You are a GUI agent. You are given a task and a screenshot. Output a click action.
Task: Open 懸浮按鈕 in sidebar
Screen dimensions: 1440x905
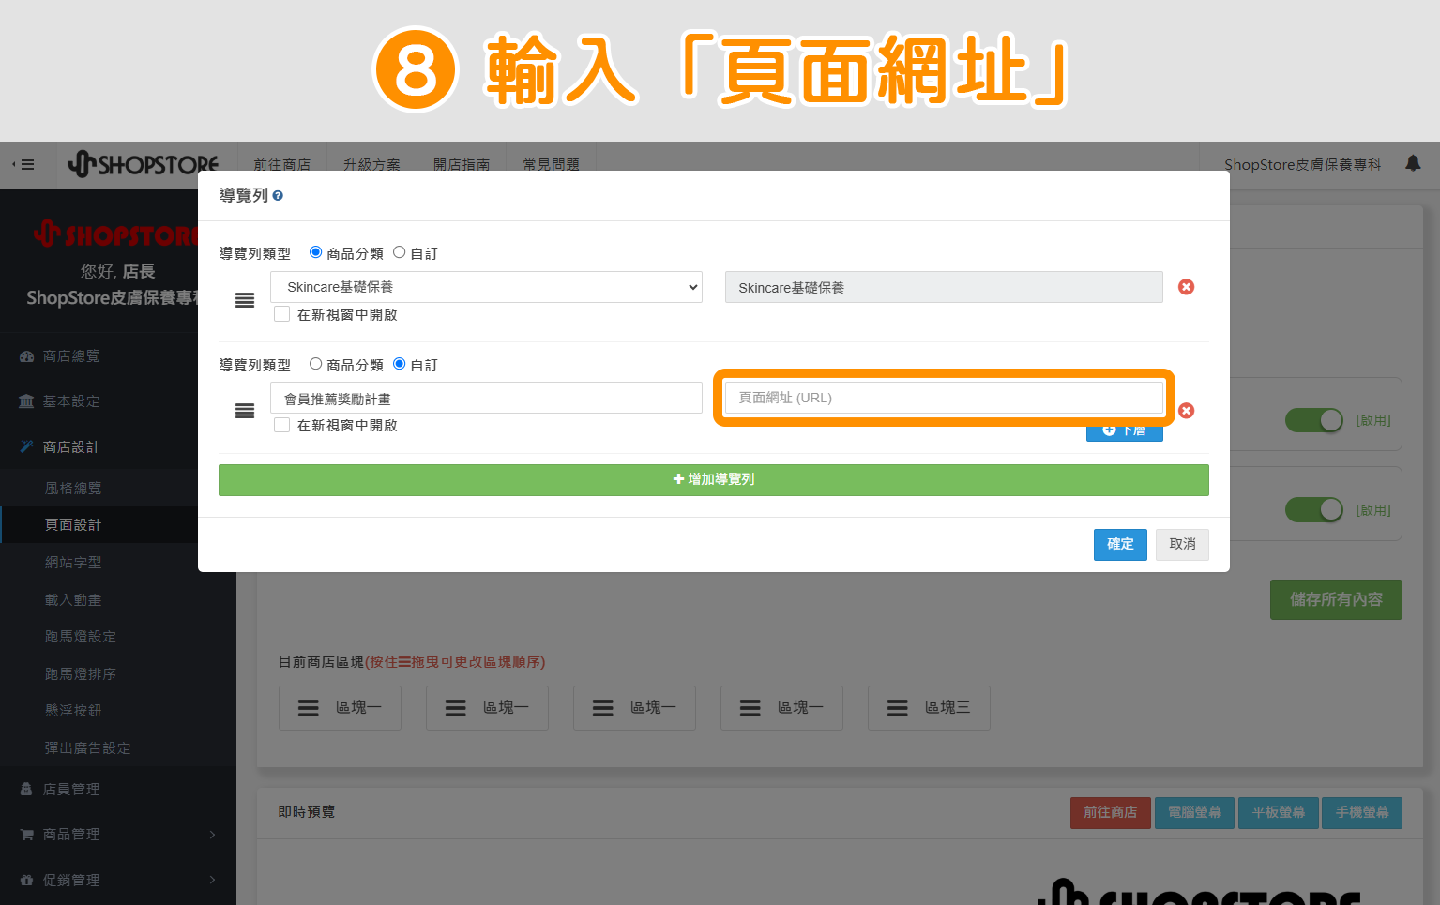(73, 711)
